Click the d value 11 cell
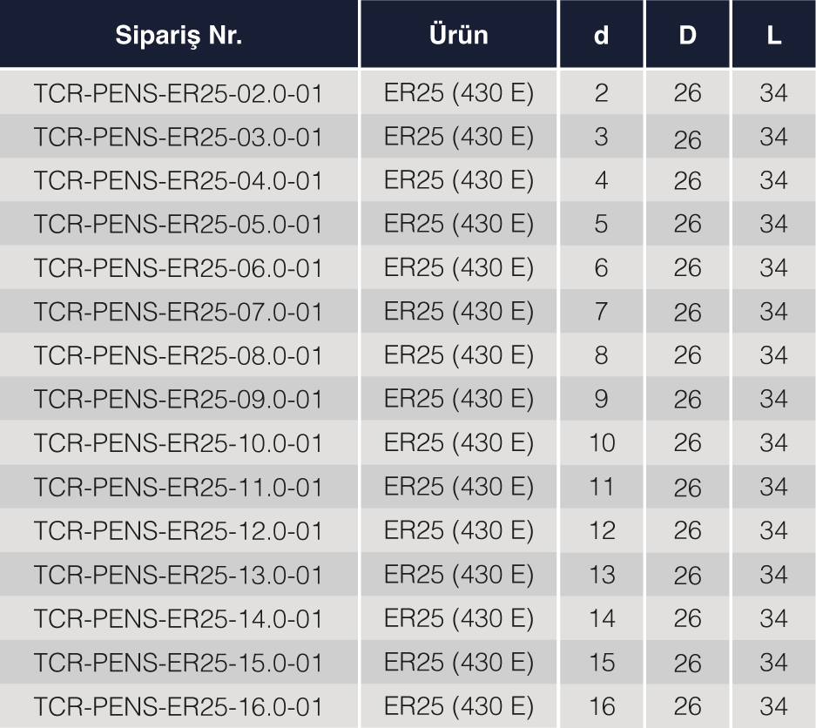The width and height of the screenshot is (816, 728). coord(601,487)
